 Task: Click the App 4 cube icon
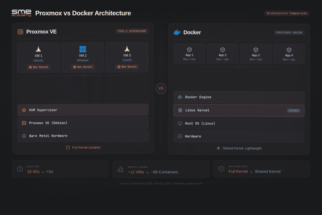(x=289, y=50)
